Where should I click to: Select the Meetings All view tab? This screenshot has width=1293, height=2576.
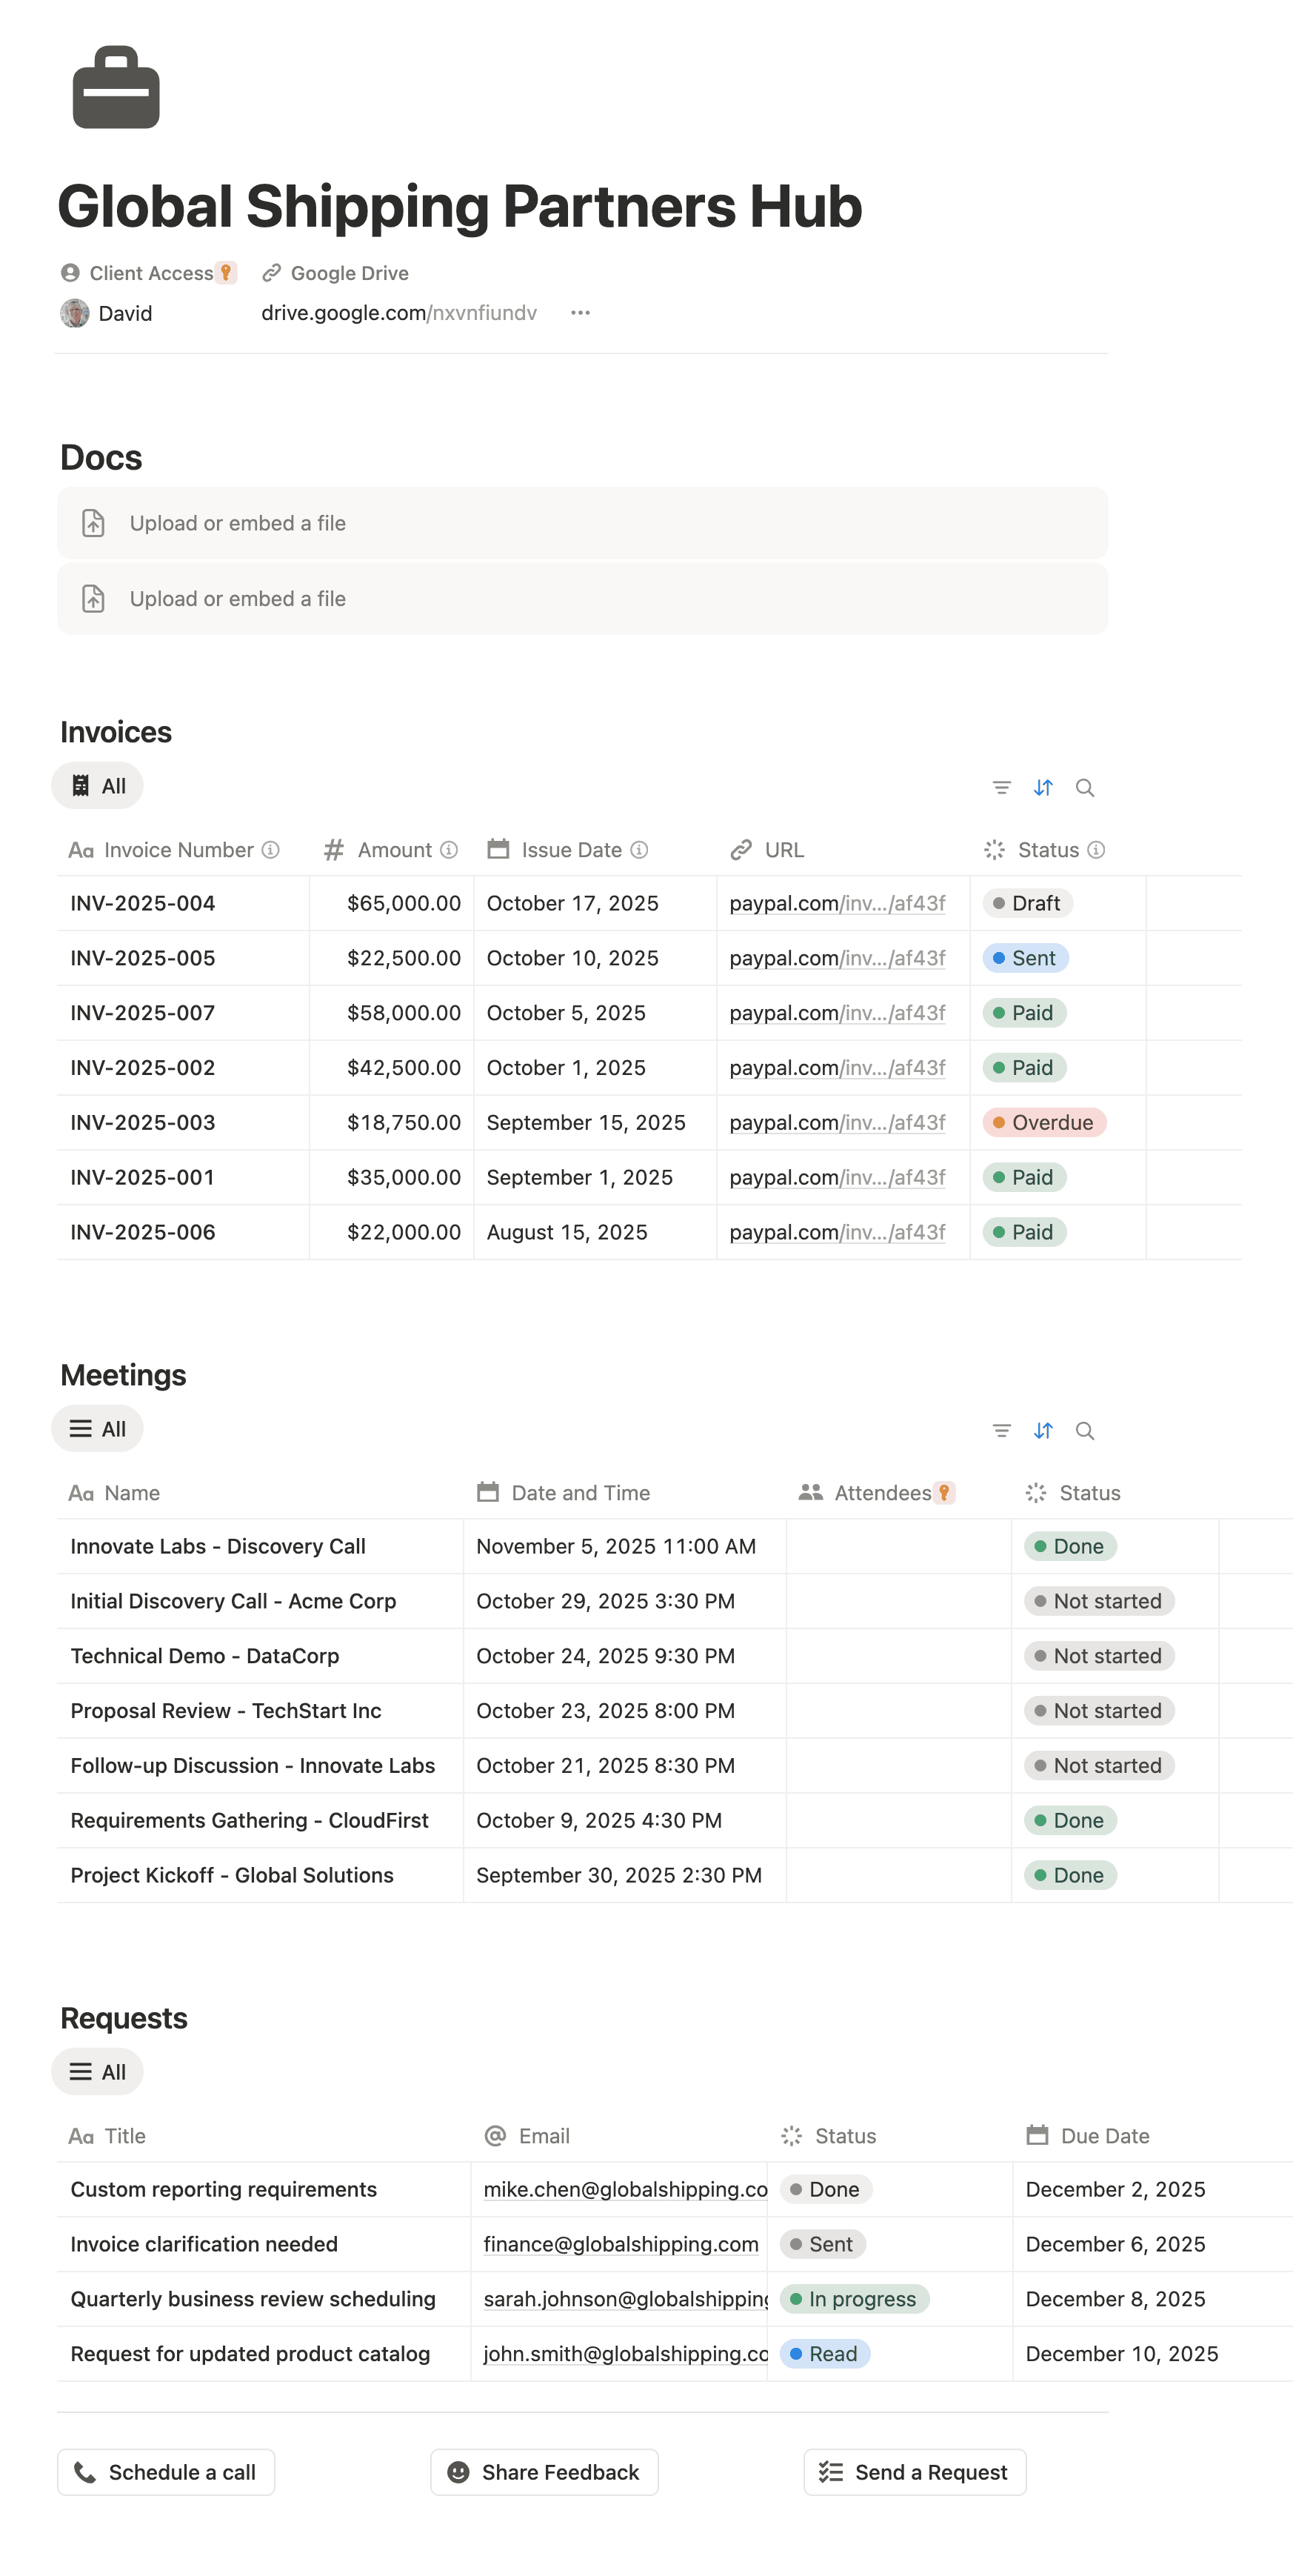pyautogui.click(x=97, y=1429)
